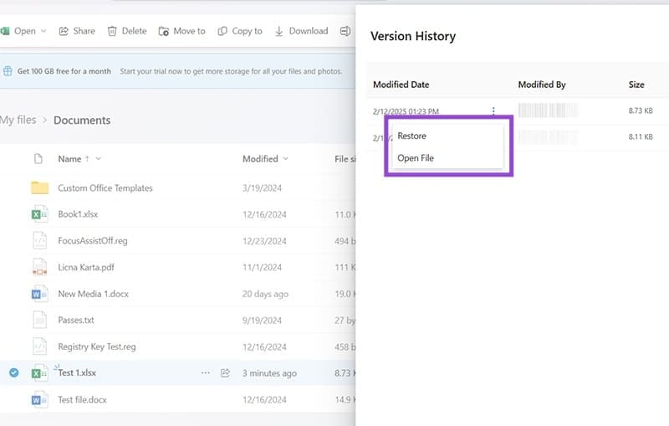Click the Documents breadcrumb
Viewport: 669px width, 426px height.
pyautogui.click(x=82, y=121)
